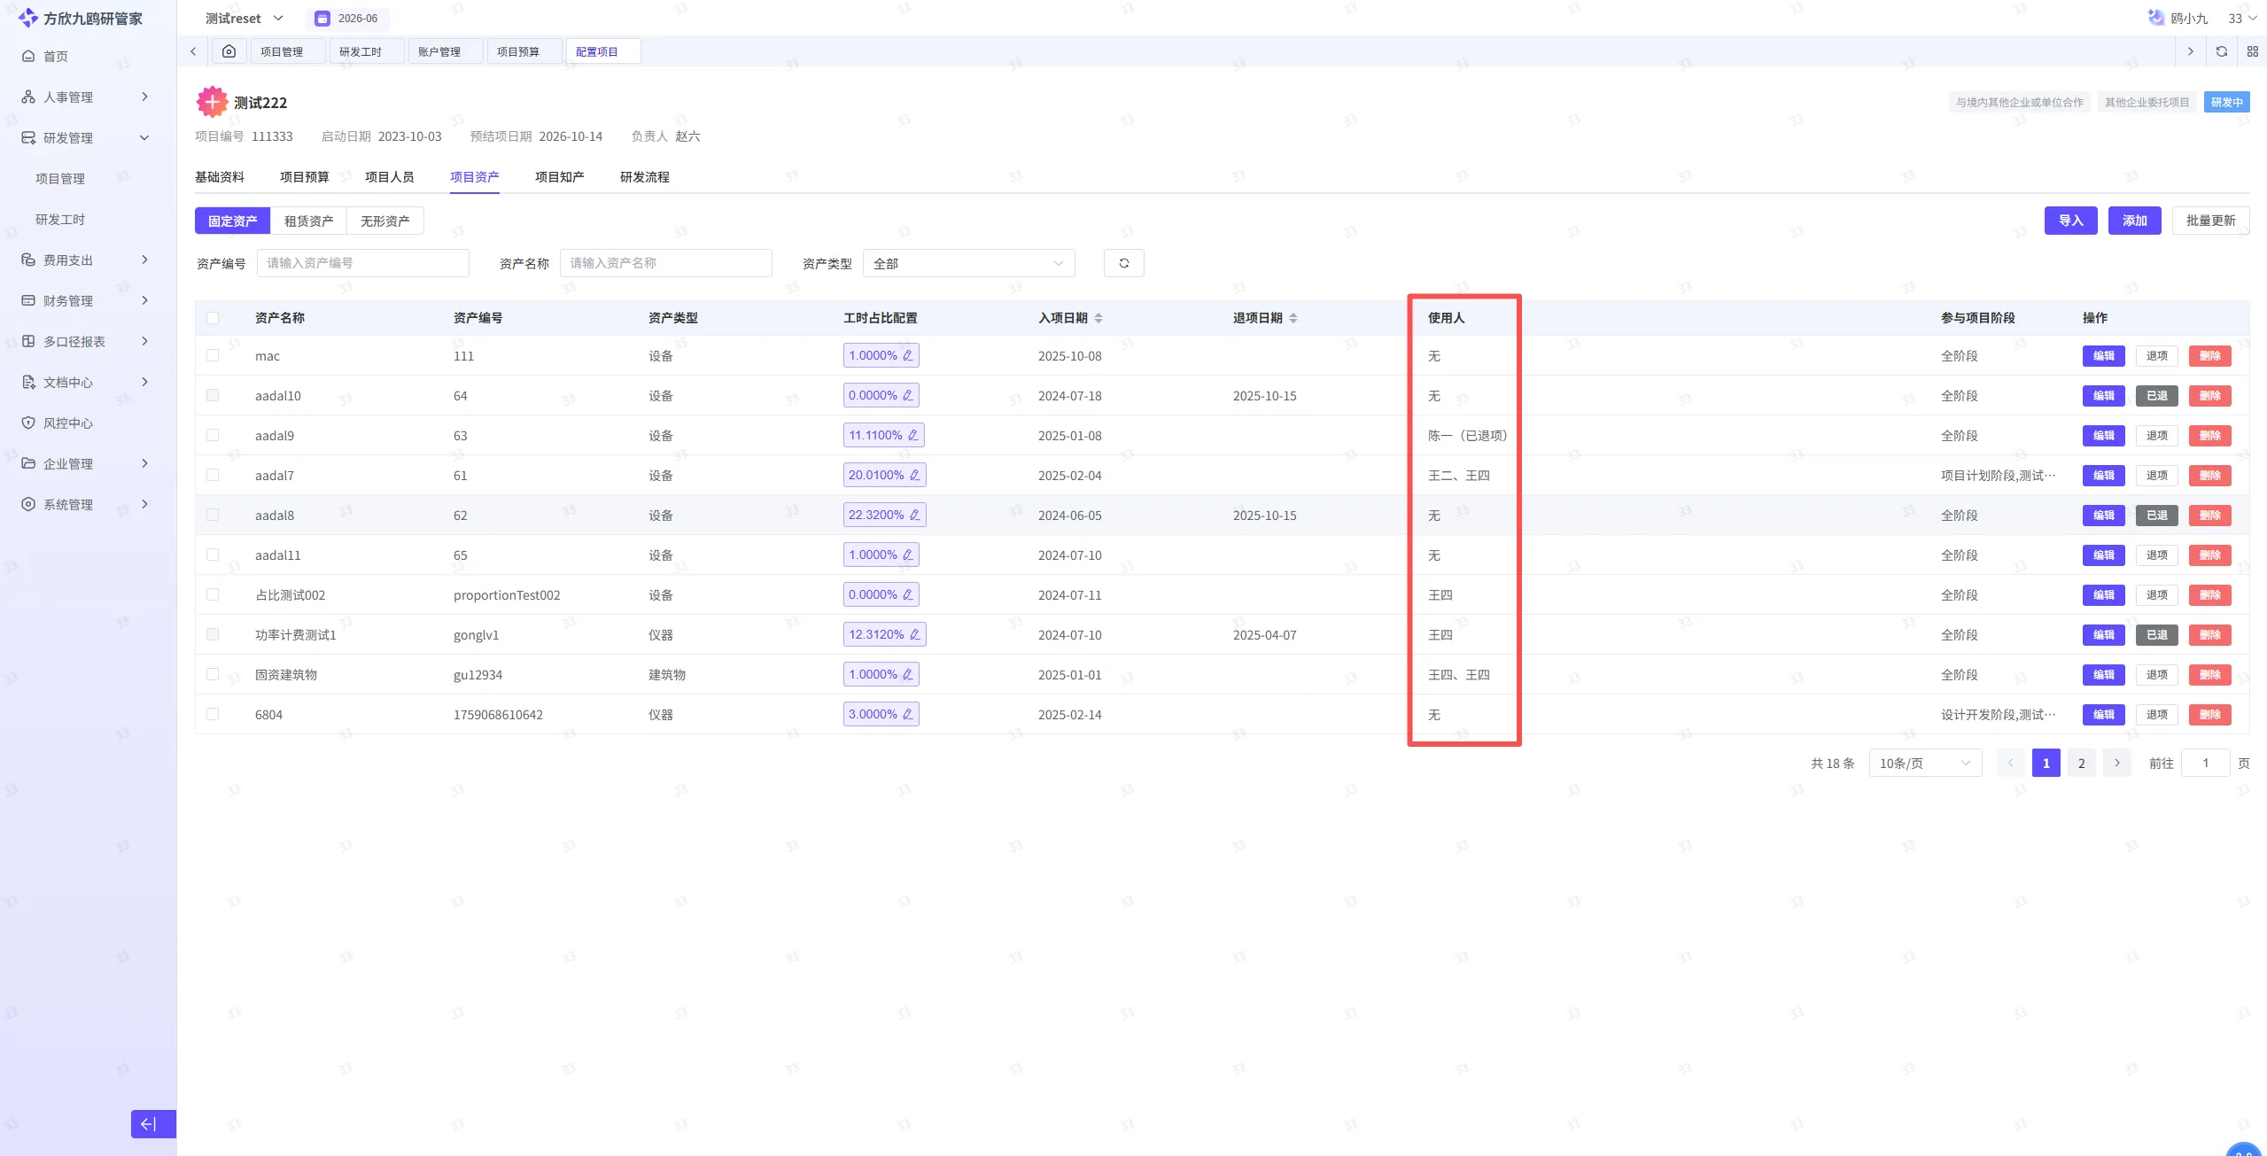Open the 资产类型 全部 dropdown
The height and width of the screenshot is (1156, 2267).
click(x=968, y=263)
